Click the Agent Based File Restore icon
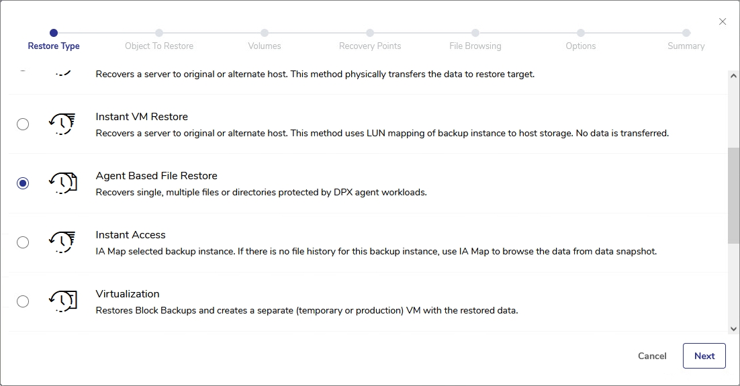 click(62, 183)
